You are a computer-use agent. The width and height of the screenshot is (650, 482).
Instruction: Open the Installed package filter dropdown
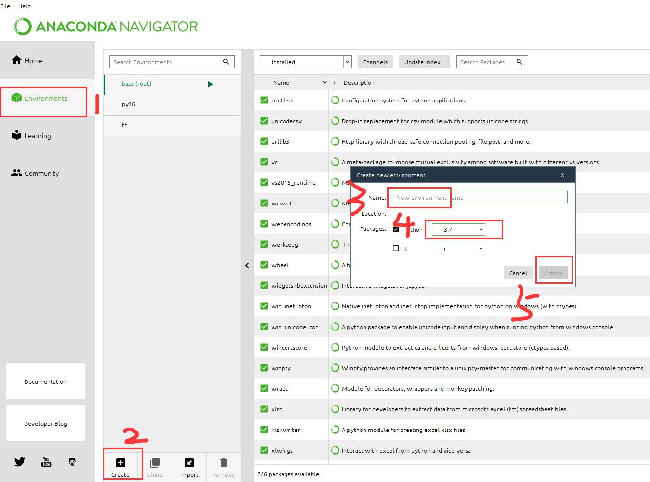click(x=306, y=62)
